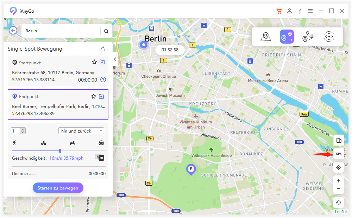352x218 pixels.
Task: Open the Leaflet link
Action: click(x=341, y=212)
